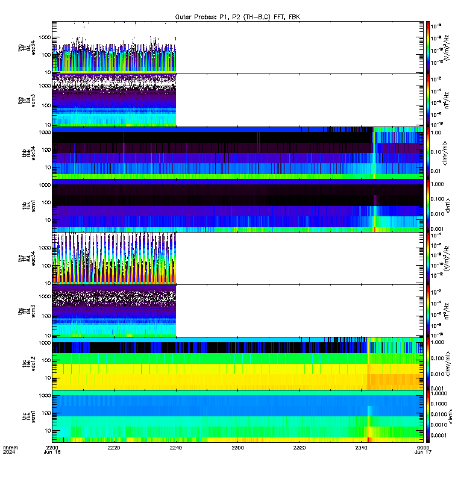Click the color bar of thb fft scm3 panel
This screenshot has width=452, height=482.
click(x=428, y=100)
